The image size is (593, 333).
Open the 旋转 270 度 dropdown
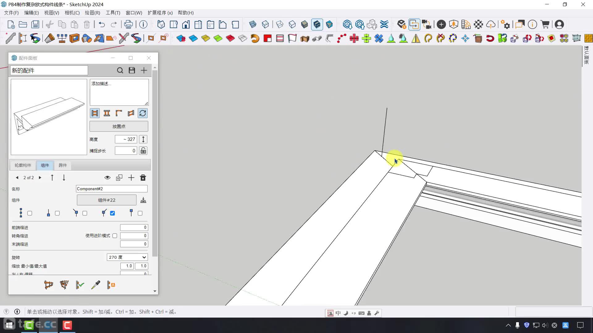[127, 257]
